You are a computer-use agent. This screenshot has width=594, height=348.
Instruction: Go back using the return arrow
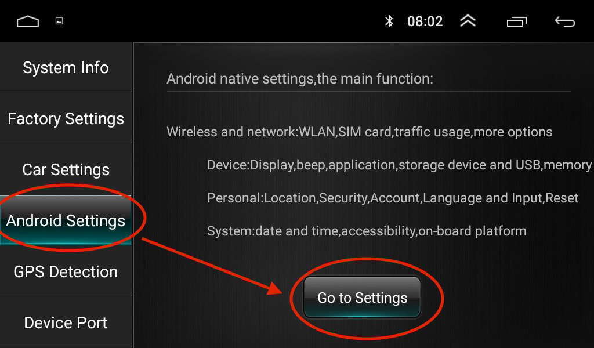click(x=565, y=21)
